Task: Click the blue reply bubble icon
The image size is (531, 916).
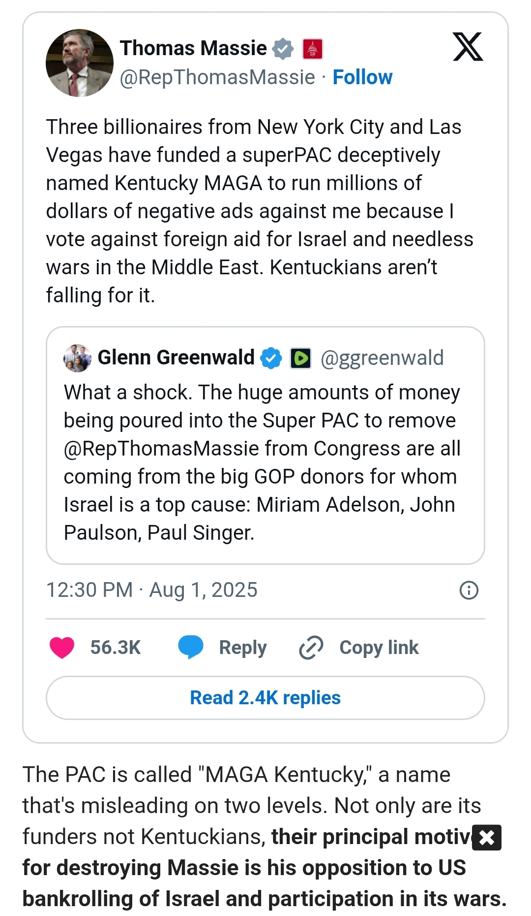Action: (x=191, y=647)
